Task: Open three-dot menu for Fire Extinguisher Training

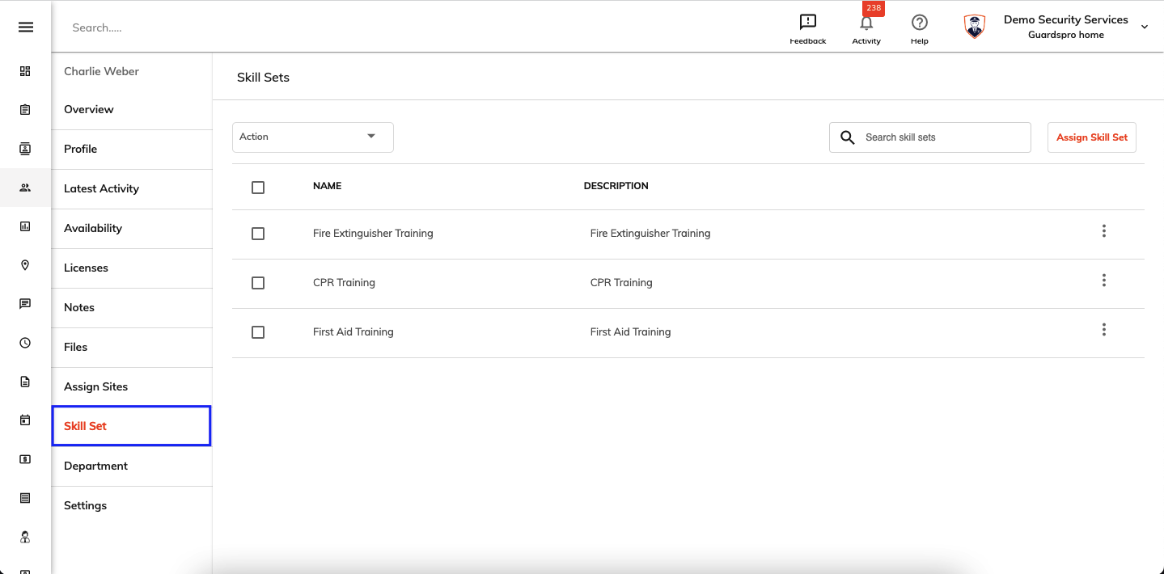Action: click(x=1103, y=231)
